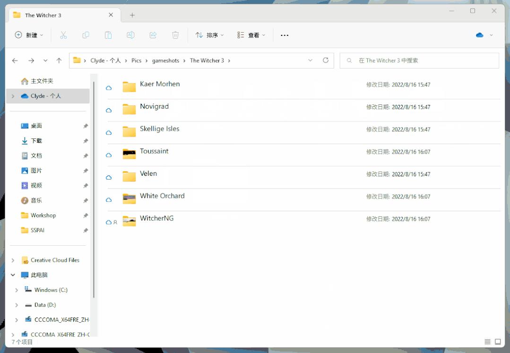This screenshot has height=353, width=510.
Task: Open the 排序 sort dropdown
Action: pyautogui.click(x=209, y=35)
